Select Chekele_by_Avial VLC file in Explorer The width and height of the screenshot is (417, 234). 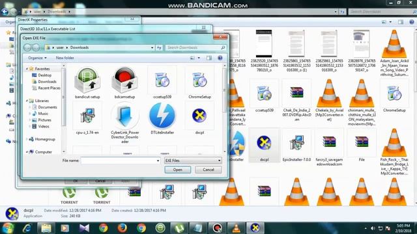329,101
